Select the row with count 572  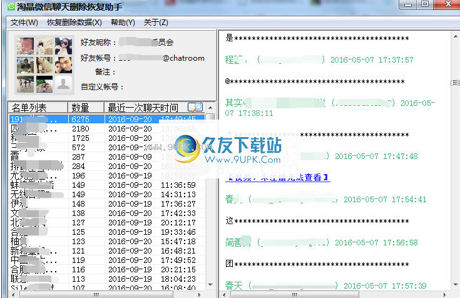click(x=107, y=147)
